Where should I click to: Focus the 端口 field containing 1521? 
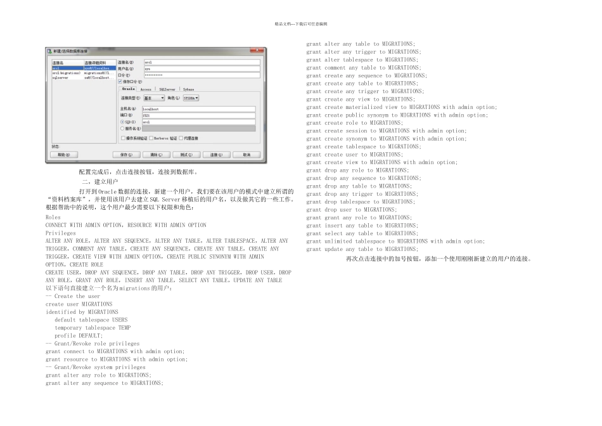click(x=198, y=115)
